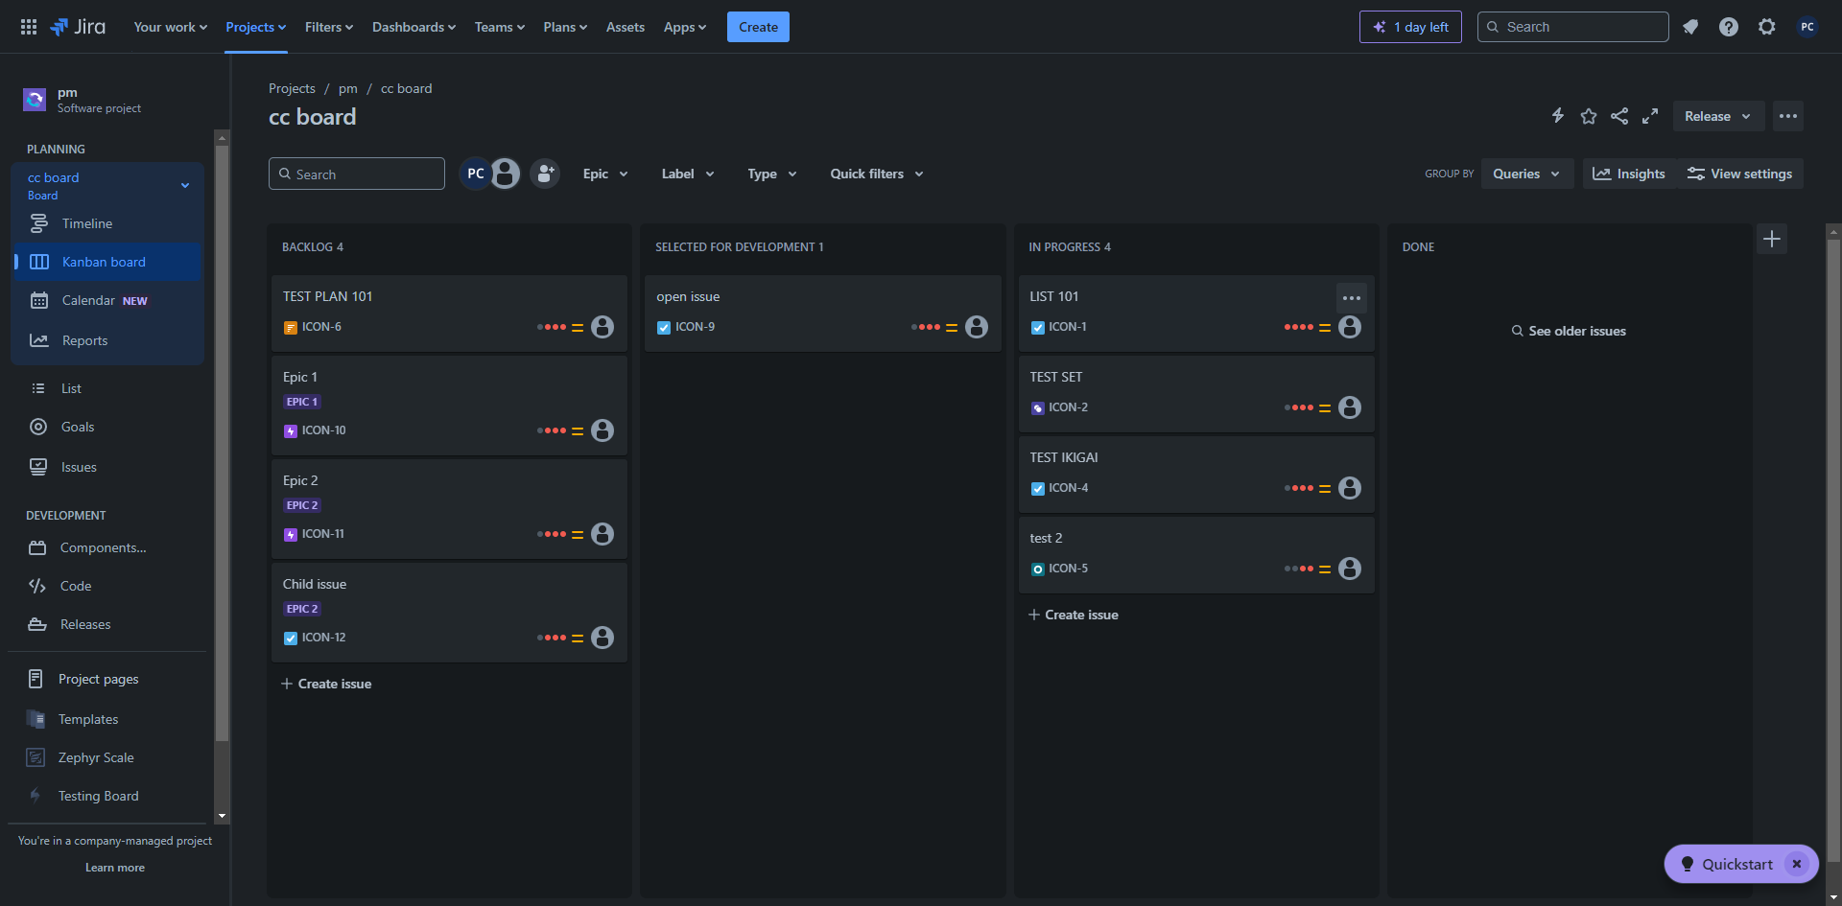Click the assignee avatar on ICON-2 card
Viewport: 1842px width, 906px height.
1350,407
